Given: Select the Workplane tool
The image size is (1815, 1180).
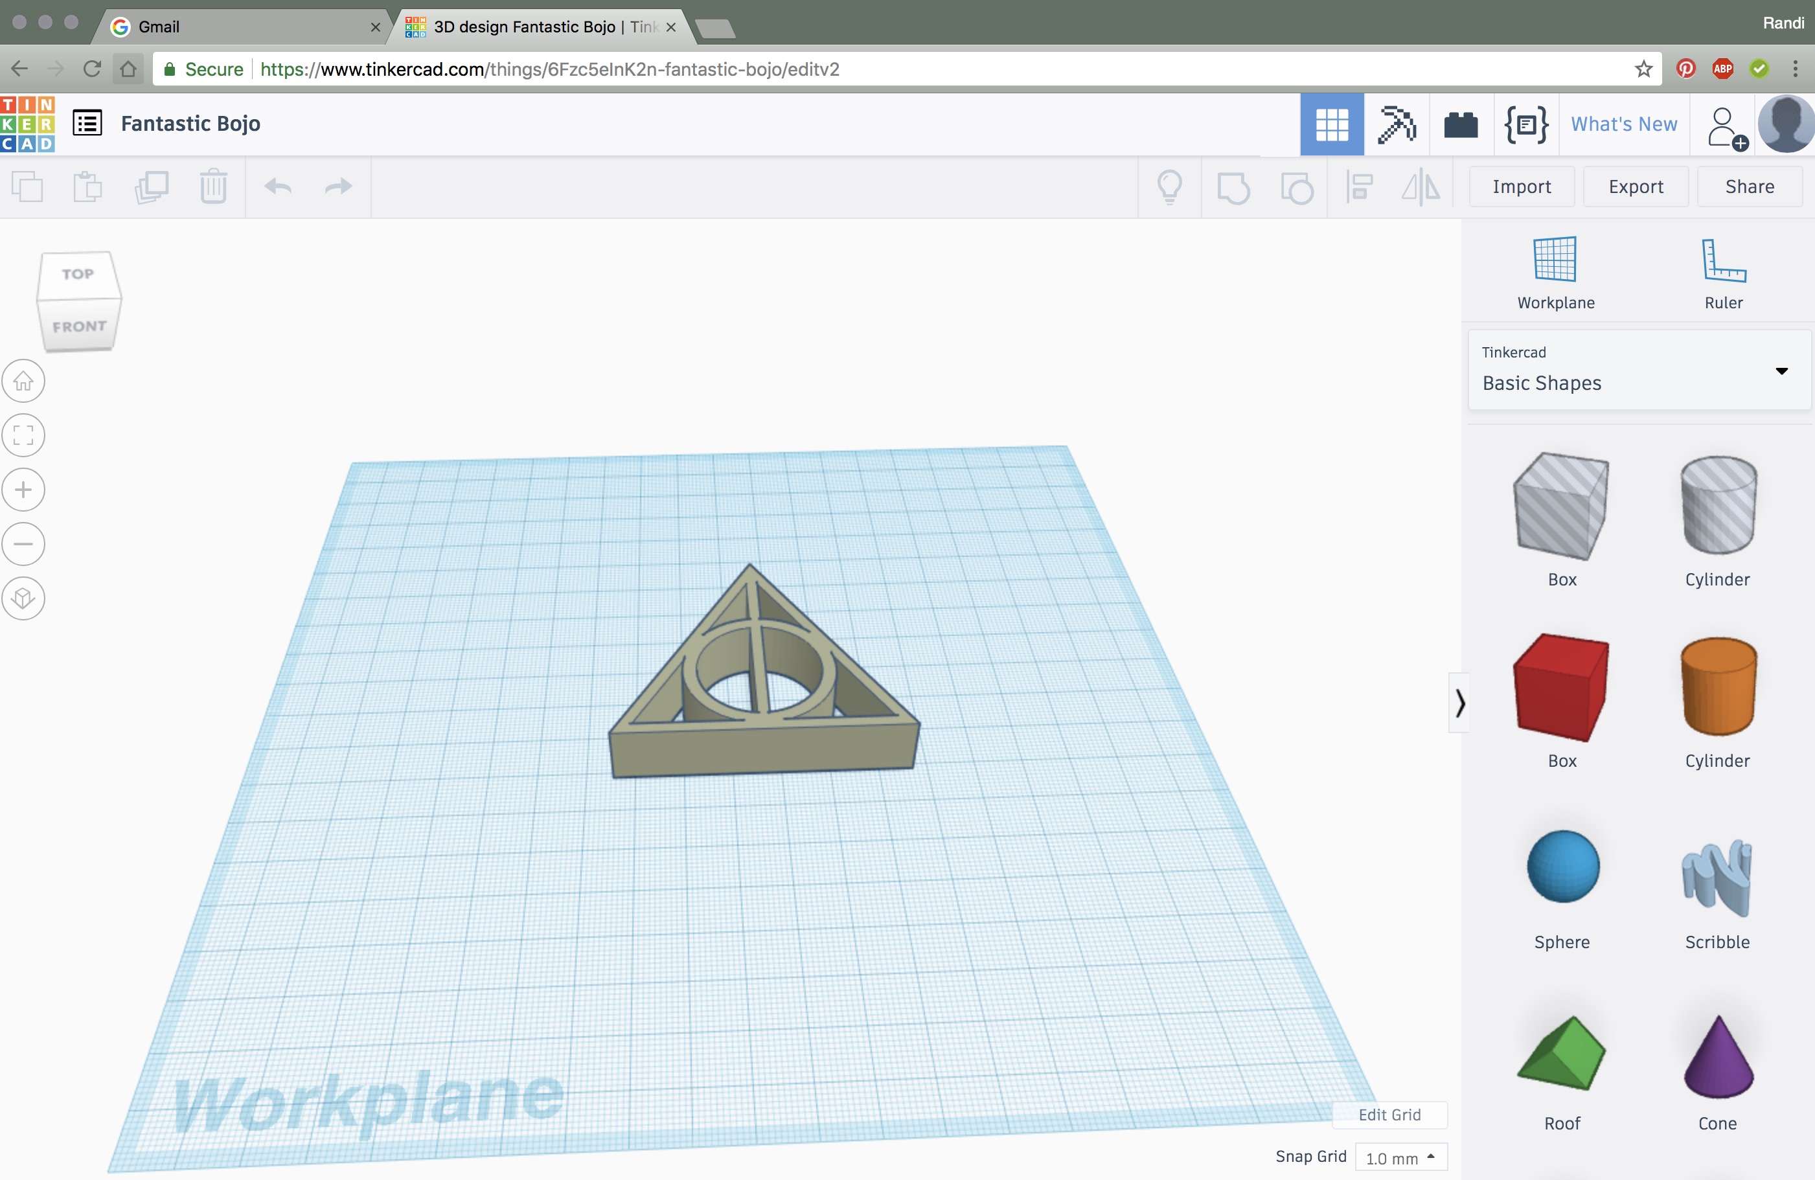Looking at the screenshot, I should click(x=1555, y=271).
